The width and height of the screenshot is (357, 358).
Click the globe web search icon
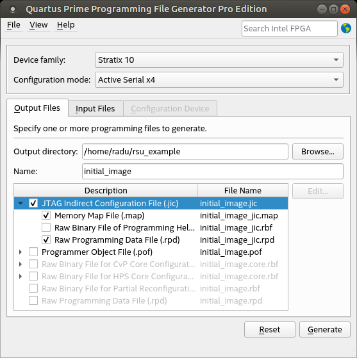click(346, 28)
